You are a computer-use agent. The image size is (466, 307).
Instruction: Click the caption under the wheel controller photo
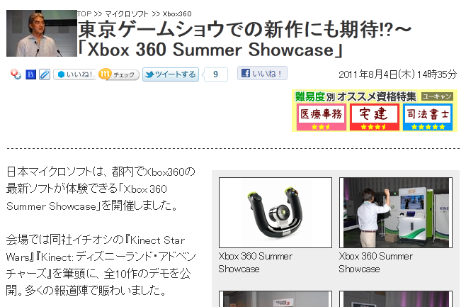256,262
